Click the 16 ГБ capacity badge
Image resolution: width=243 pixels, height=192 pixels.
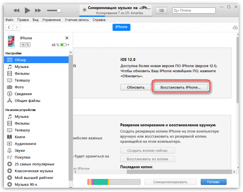click(x=25, y=45)
